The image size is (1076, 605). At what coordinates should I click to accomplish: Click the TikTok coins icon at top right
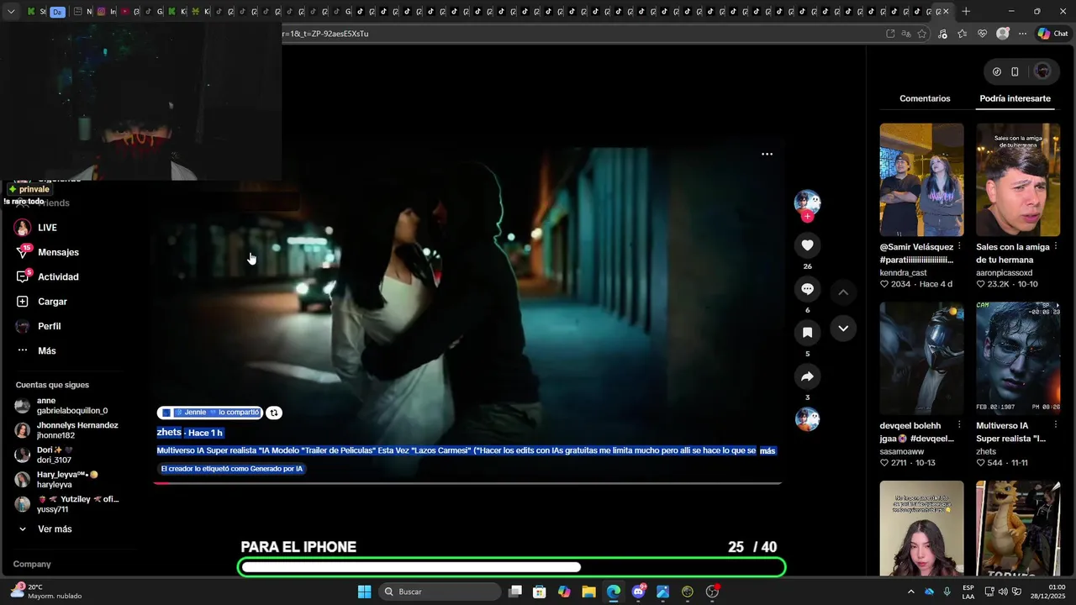point(997,71)
